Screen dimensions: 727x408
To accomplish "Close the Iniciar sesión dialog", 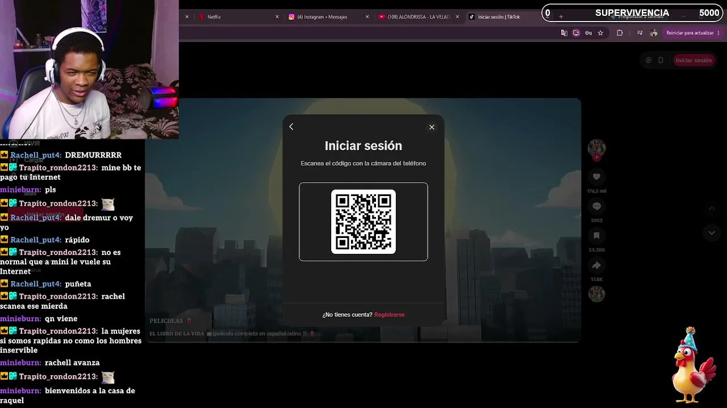I will pos(432,127).
